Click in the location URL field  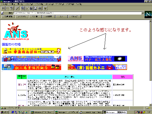click(77, 13)
